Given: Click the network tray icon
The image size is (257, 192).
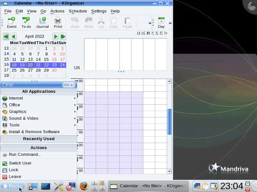Looking at the screenshot, I should [197, 186].
